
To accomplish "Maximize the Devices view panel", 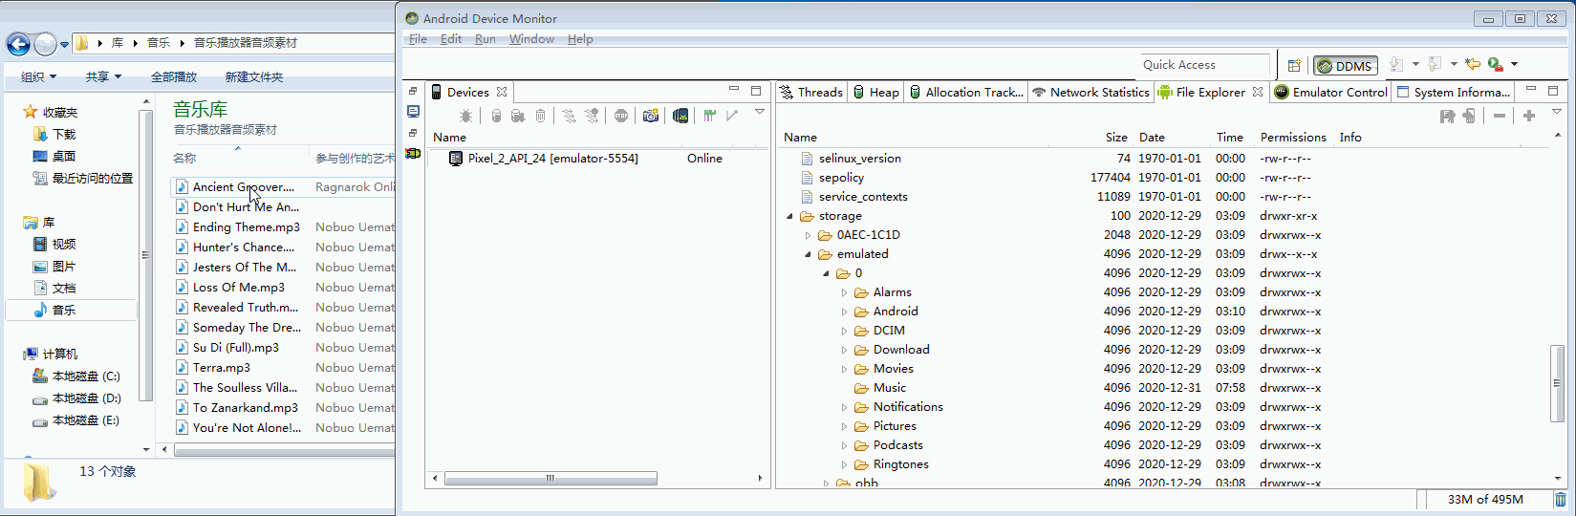I will coord(756,91).
